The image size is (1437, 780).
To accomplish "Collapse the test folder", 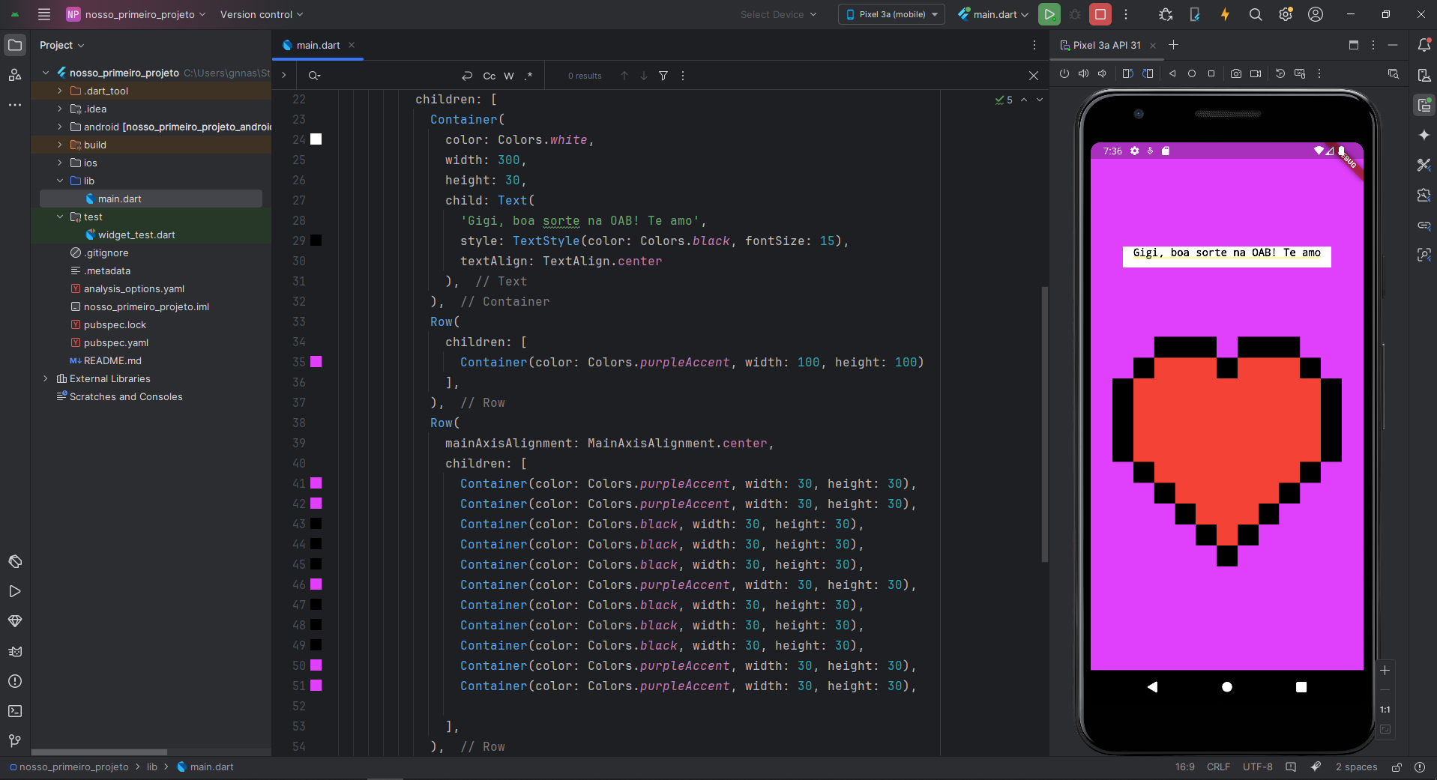I will (60, 217).
